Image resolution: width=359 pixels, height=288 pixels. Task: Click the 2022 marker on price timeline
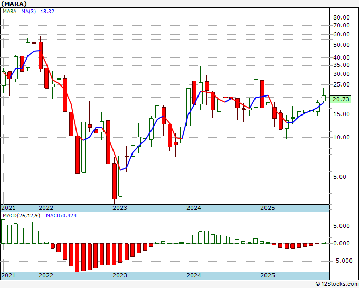pos(46,208)
